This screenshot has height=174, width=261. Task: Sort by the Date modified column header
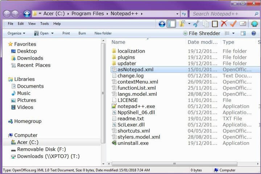(203, 42)
